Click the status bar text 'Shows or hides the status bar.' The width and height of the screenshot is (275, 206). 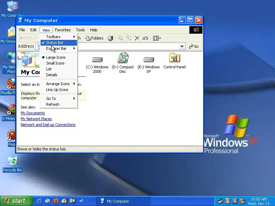pos(42,149)
